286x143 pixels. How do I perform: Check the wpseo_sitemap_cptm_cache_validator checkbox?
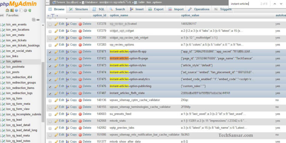[x=50, y=101]
